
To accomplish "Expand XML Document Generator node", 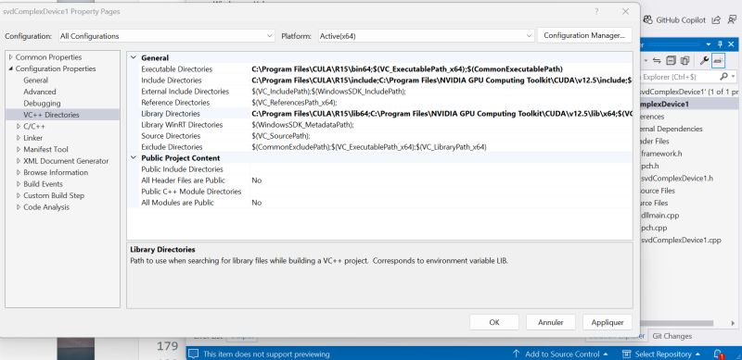I will (19, 161).
